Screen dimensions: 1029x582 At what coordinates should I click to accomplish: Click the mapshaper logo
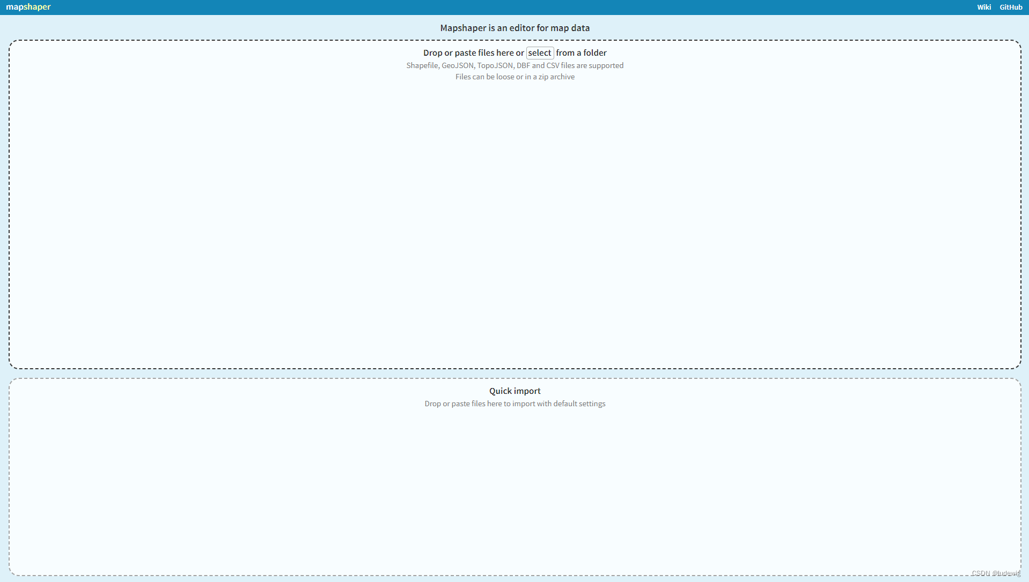[28, 7]
